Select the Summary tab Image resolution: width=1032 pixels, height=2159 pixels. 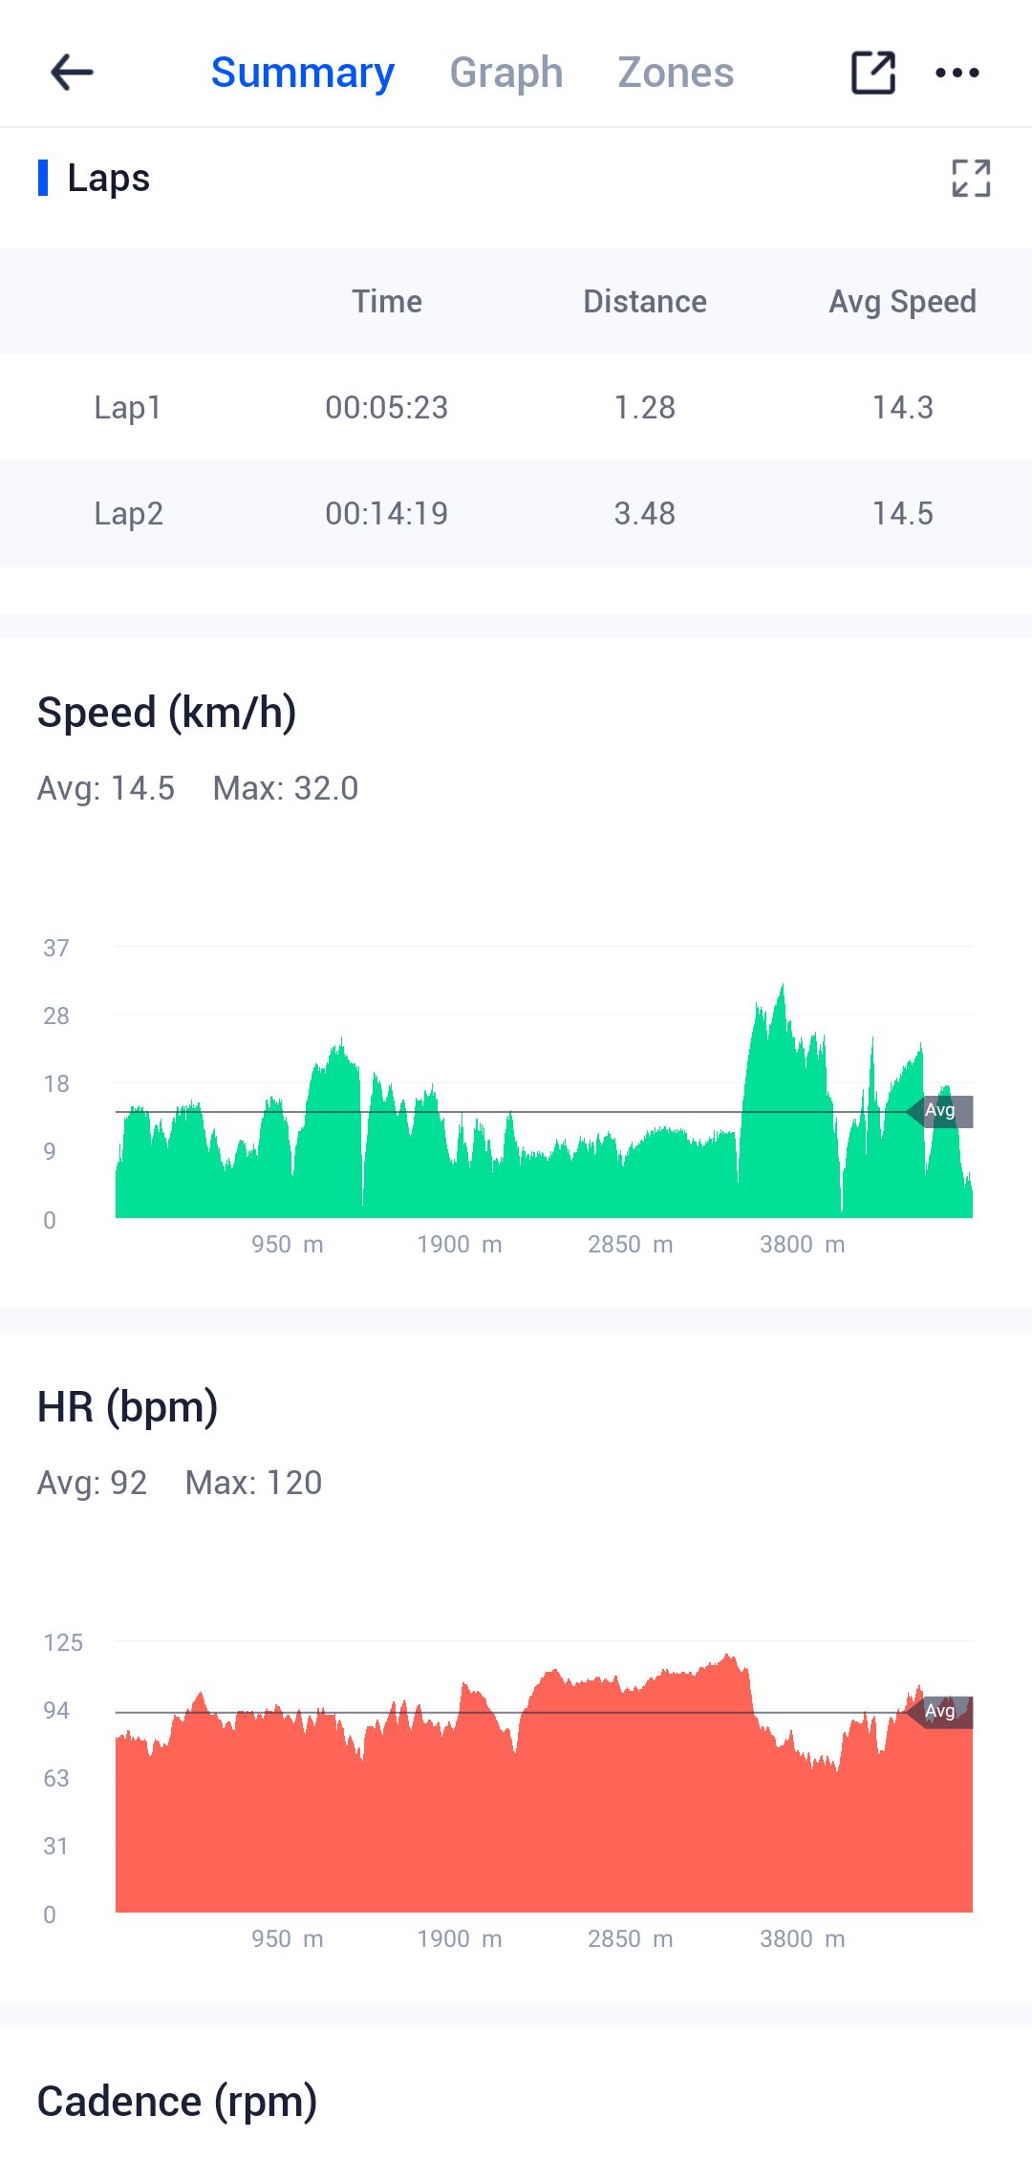(302, 73)
